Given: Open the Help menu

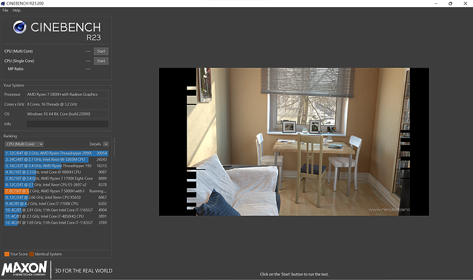Looking at the screenshot, I should click(16, 10).
